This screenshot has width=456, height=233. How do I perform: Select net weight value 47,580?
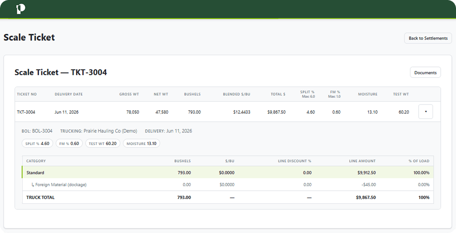(162, 112)
